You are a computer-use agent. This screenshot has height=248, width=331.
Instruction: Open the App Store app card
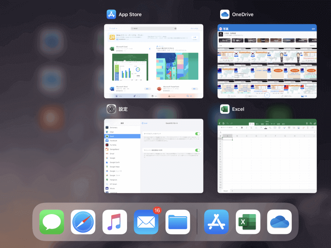click(x=154, y=61)
